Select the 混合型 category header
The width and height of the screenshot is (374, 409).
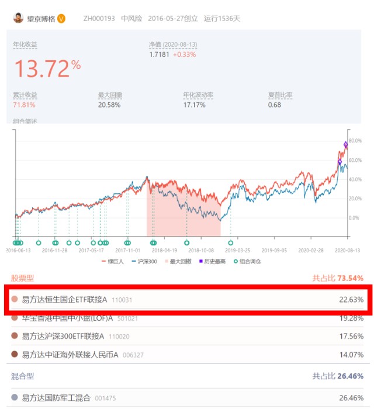[23, 377]
